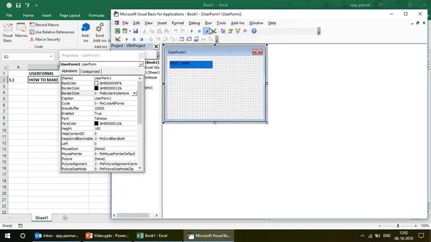Open the Insert UserForm dropdown arrow

tap(130, 31)
